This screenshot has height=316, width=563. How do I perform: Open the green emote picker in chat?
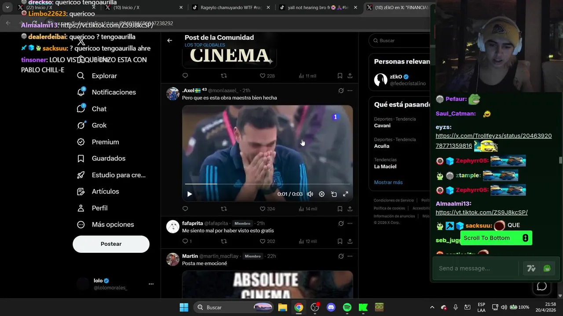(547, 269)
